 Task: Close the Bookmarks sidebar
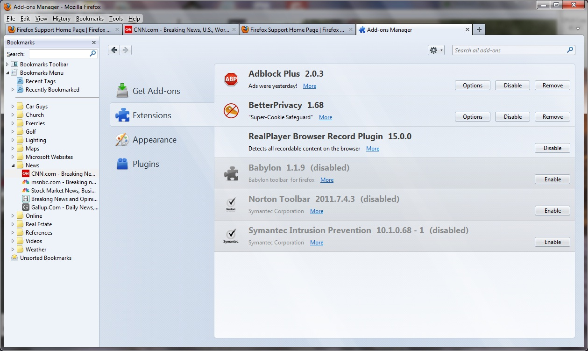coord(94,43)
